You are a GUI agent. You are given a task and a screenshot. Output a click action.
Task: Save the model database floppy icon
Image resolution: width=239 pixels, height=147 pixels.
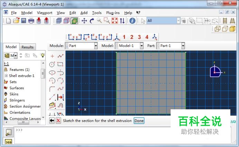point(23,21)
